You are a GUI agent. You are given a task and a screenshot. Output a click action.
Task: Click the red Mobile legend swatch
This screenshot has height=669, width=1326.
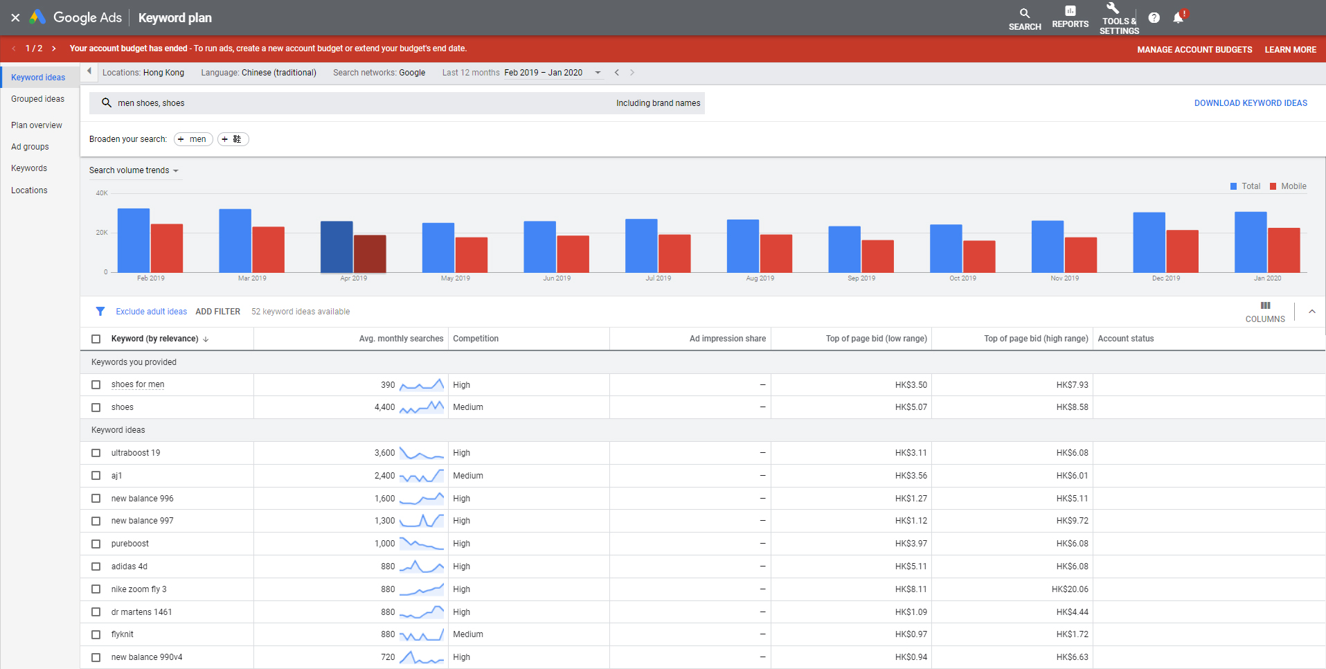pyautogui.click(x=1273, y=186)
